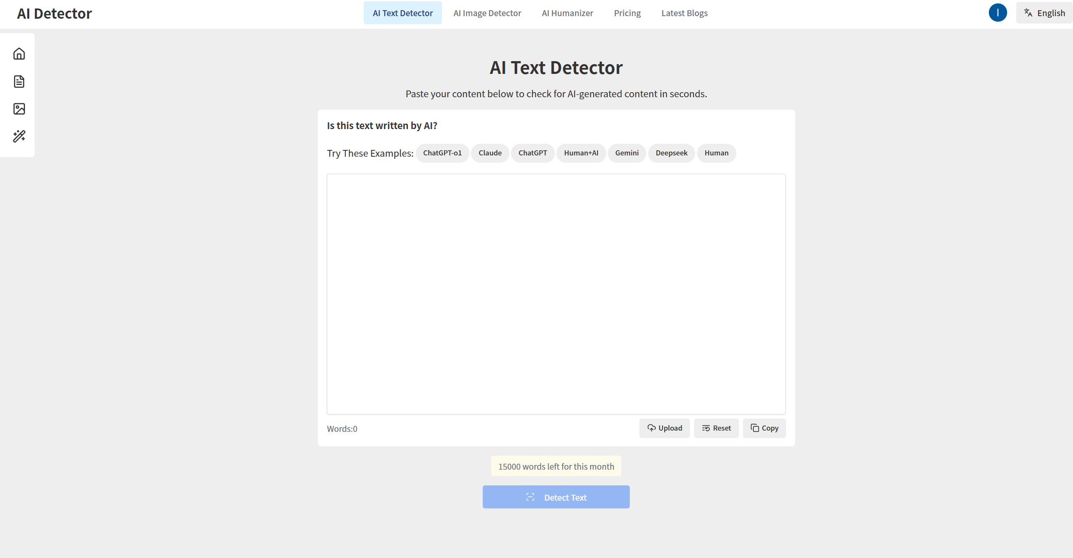Screen dimensions: 1073x558
Task: Click inside the text input area
Action: pyautogui.click(x=556, y=294)
